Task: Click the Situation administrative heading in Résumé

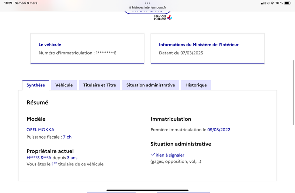Action: pos(181,144)
